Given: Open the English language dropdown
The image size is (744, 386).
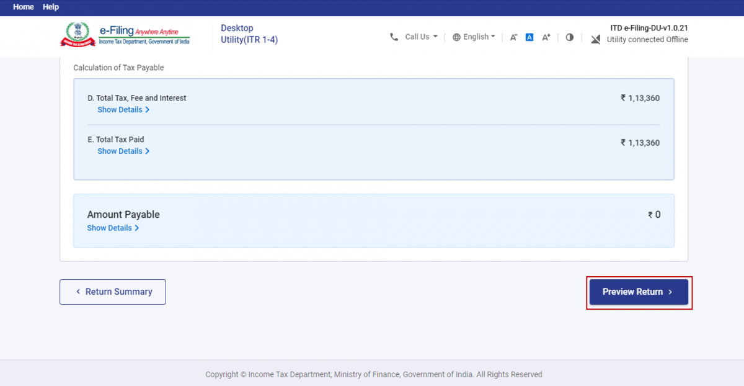Looking at the screenshot, I should pyautogui.click(x=477, y=37).
